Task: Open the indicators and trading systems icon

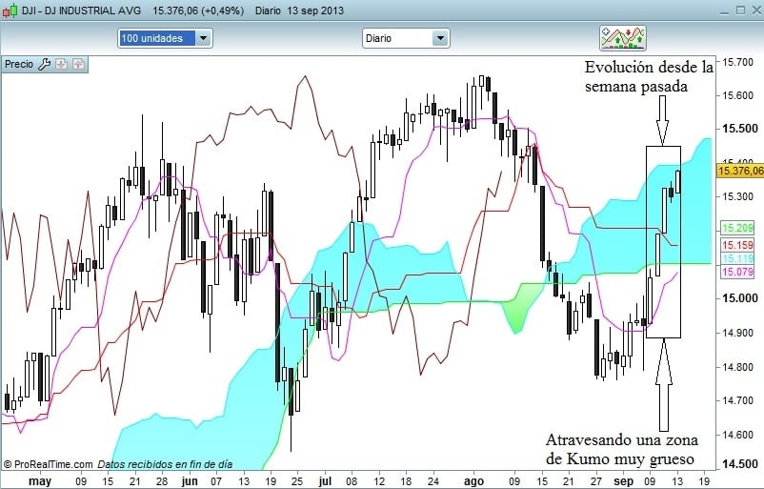Action: [x=623, y=38]
